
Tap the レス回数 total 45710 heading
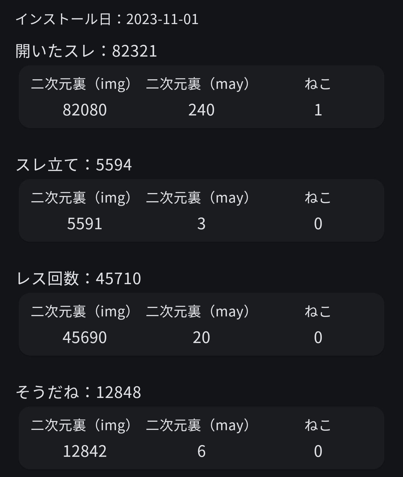click(x=78, y=279)
